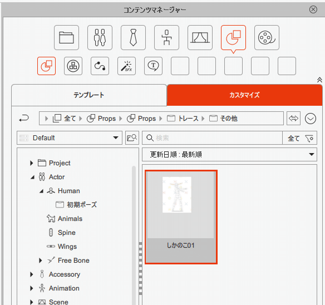Open the filter funnel next to 全て
This screenshot has width=325, height=305.
[309, 138]
